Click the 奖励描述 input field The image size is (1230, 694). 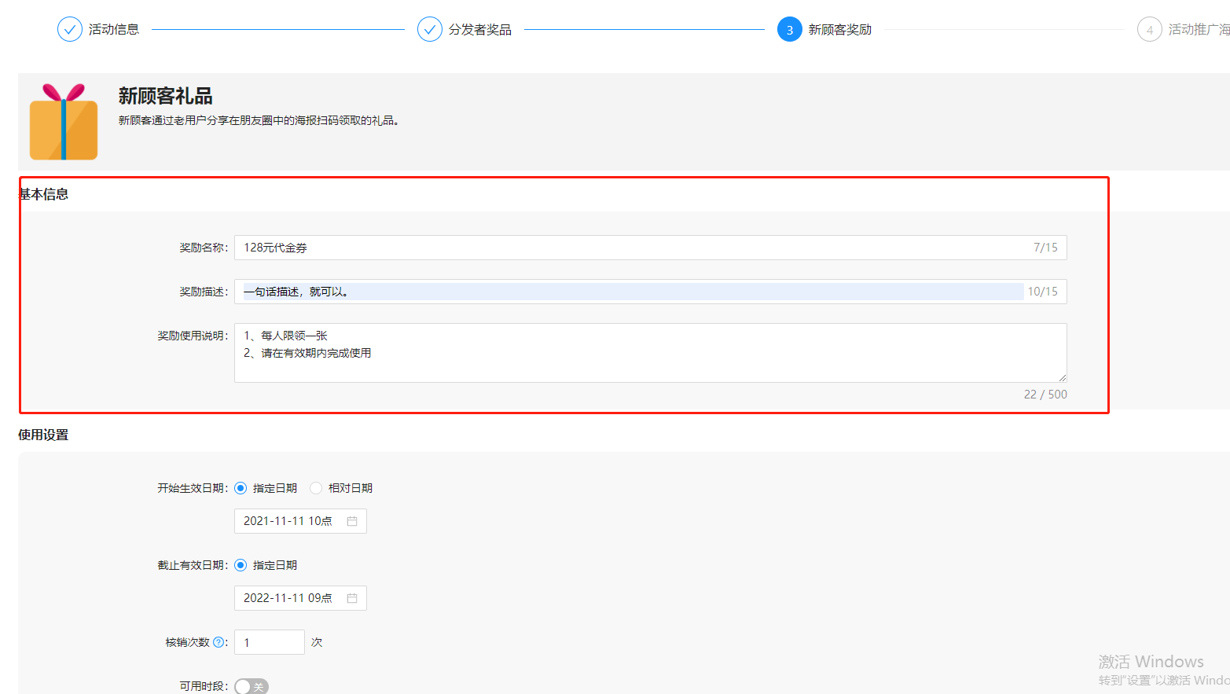tap(629, 292)
